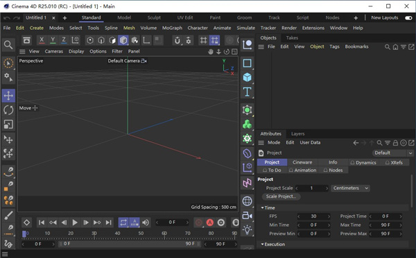Image resolution: width=416 pixels, height=258 pixels.
Task: Toggle autokeying red A button
Action: point(210,223)
